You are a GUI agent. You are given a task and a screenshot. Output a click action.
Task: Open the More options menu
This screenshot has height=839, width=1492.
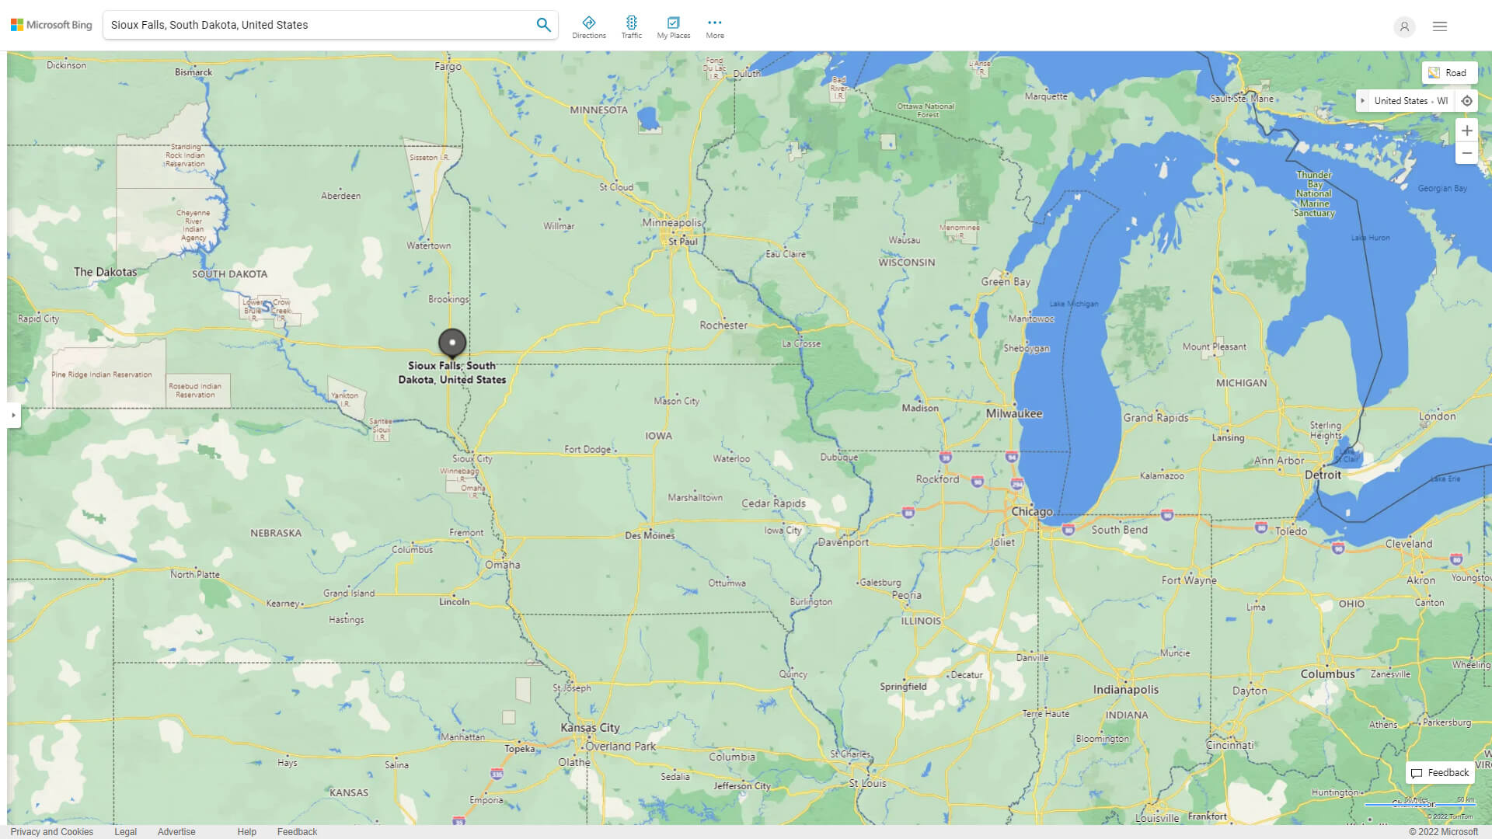[714, 27]
